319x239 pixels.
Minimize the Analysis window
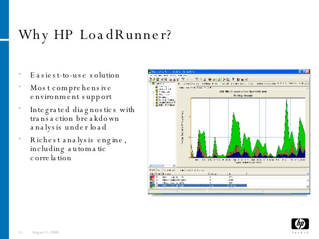(x=300, y=72)
